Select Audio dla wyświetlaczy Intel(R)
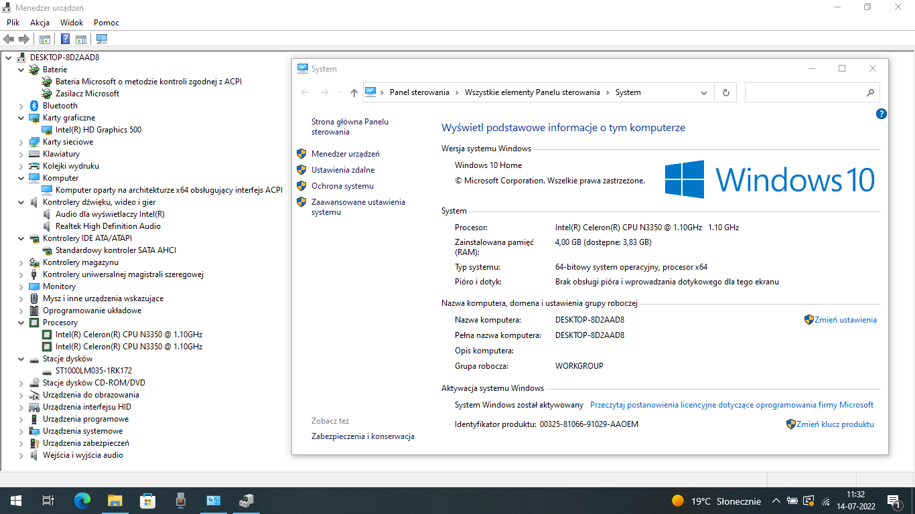 [110, 214]
